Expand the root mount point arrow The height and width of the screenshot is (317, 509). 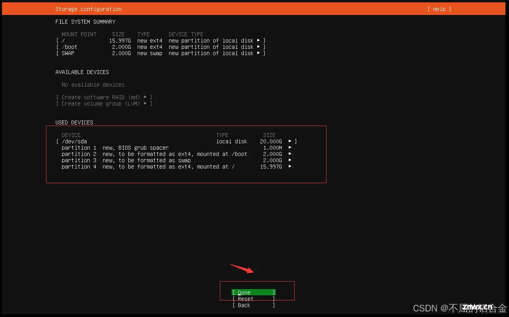[258, 41]
